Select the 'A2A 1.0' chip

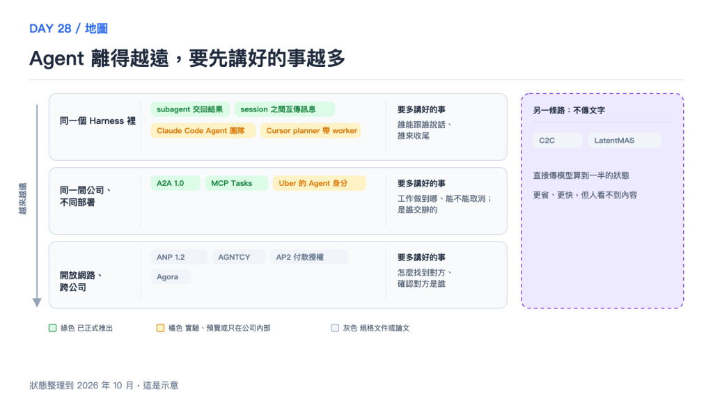[175, 183]
